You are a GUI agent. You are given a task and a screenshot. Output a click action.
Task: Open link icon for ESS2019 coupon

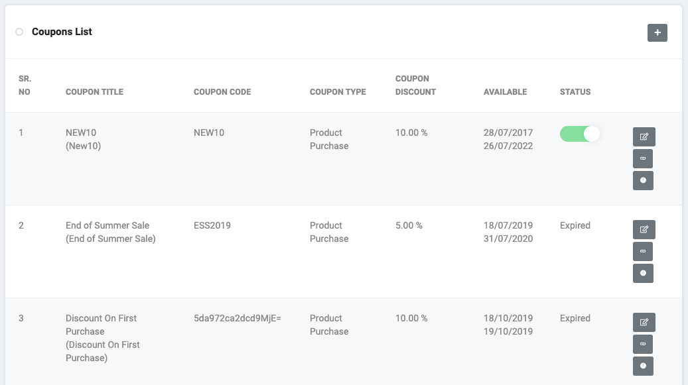[643, 251]
